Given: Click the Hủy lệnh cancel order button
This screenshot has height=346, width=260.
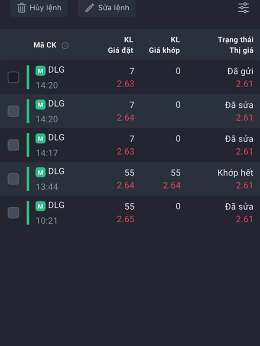Looking at the screenshot, I should pos(39,8).
